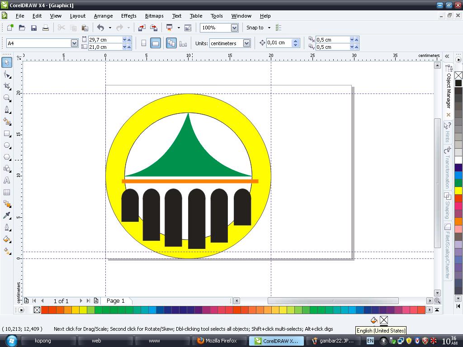This screenshot has height=347, width=463.
Task: Expand the Undo history dropdown arrow
Action: (110, 28)
